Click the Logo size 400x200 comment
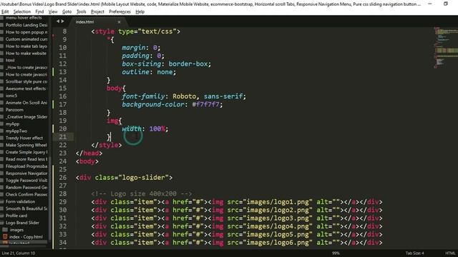Screen dimensions: 458x257 142,193
